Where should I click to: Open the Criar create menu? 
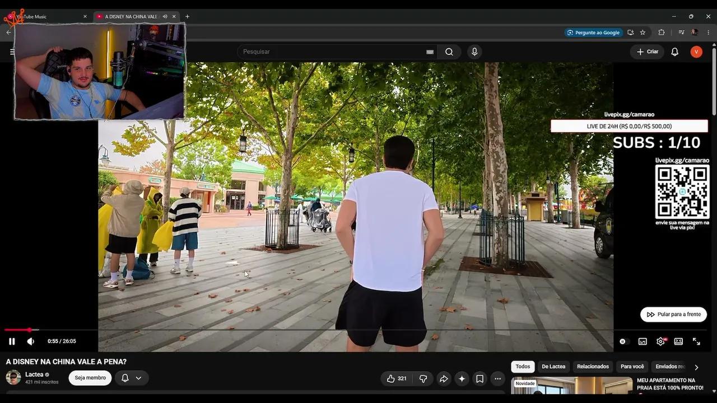(648, 52)
